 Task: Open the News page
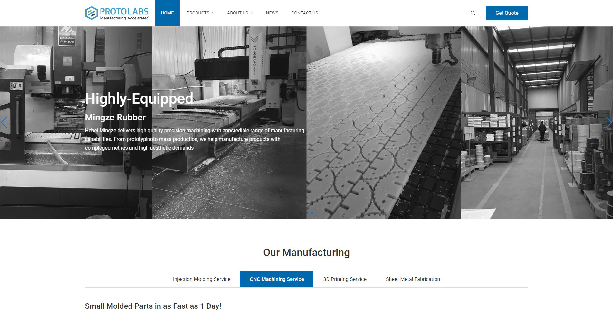(272, 13)
